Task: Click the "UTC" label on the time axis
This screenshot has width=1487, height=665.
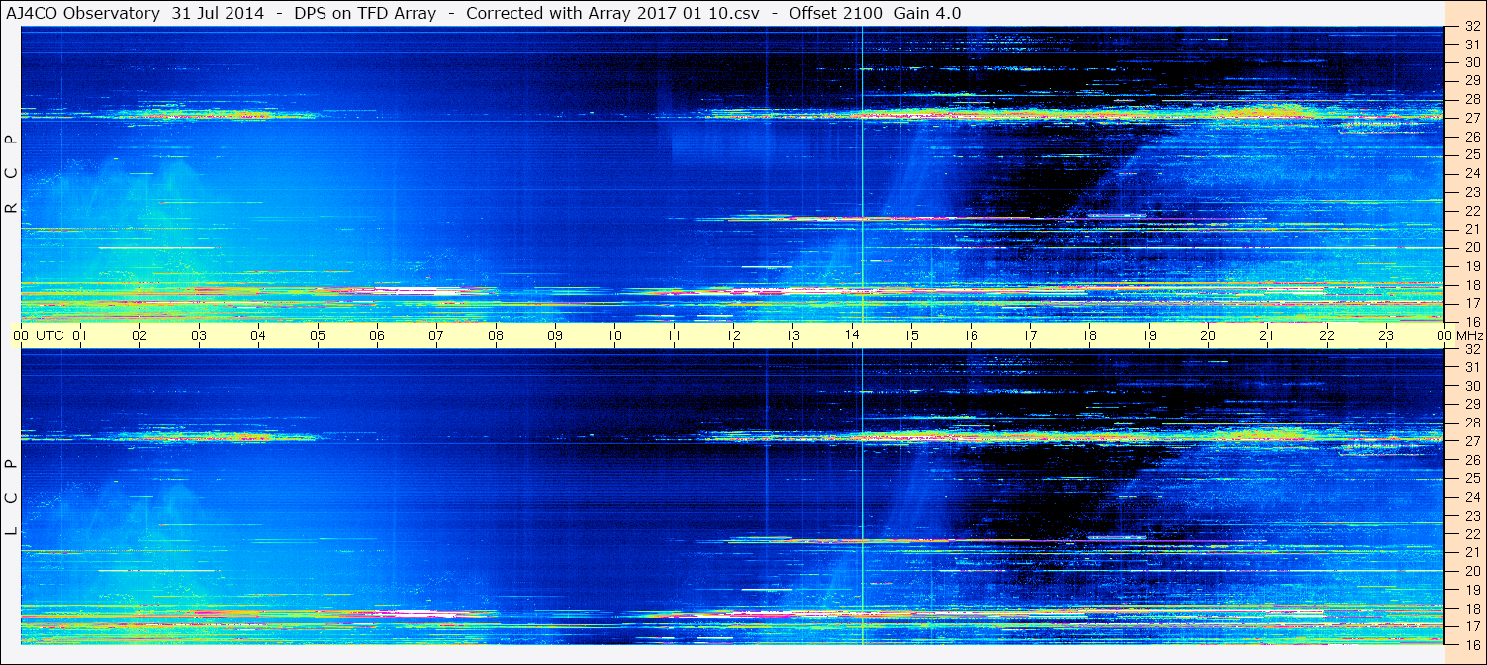Action: [49, 335]
